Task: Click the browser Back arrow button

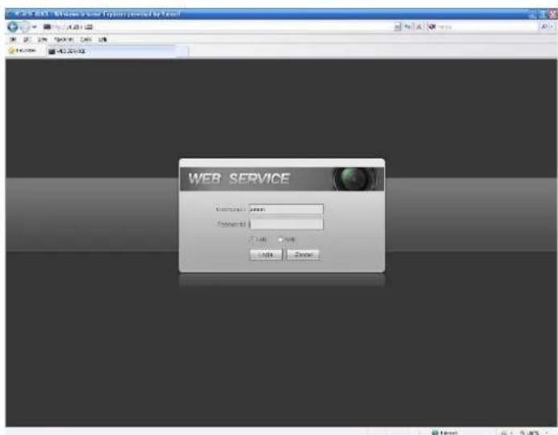Action: pyautogui.click(x=12, y=27)
